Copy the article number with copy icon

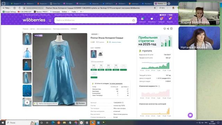[x=123, y=103]
